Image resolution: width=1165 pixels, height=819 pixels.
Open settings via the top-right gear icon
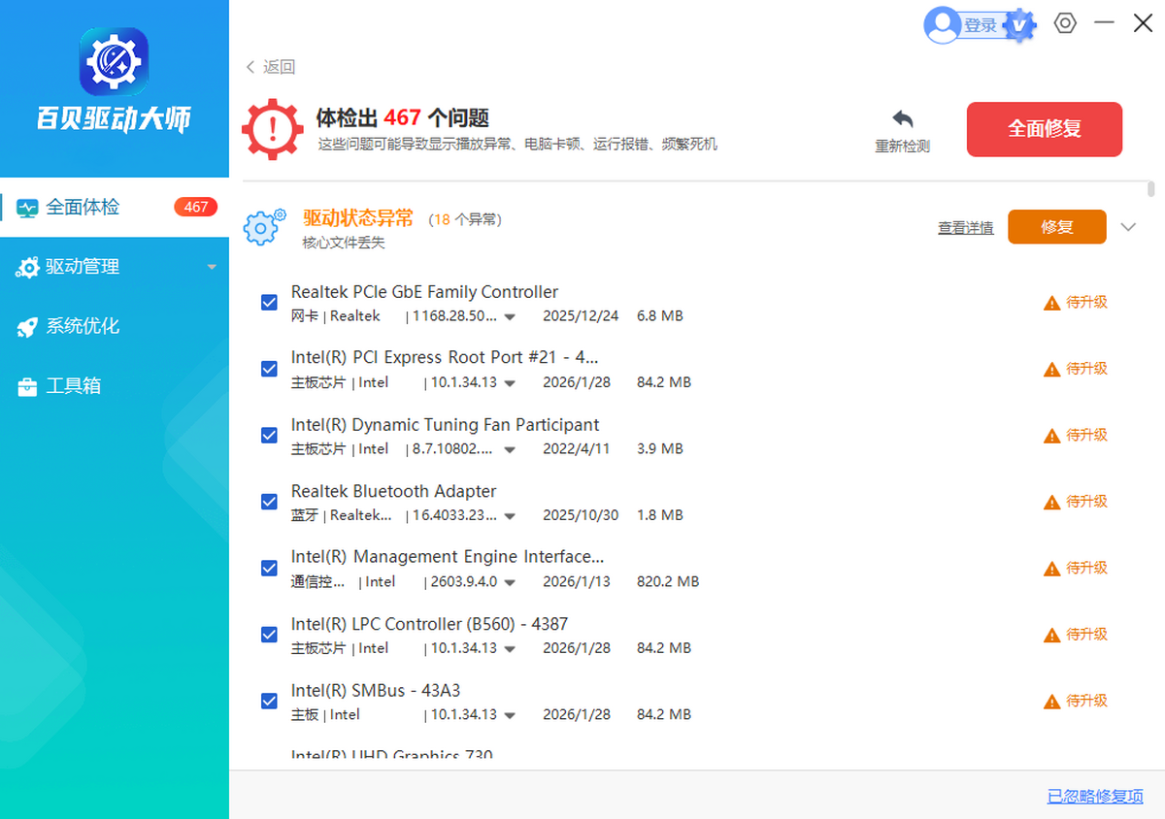click(1065, 23)
